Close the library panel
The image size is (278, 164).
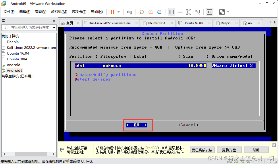(x=54, y=21)
